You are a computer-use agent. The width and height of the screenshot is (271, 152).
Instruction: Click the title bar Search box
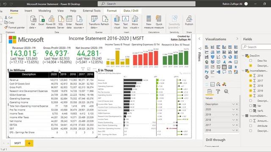(147, 4)
